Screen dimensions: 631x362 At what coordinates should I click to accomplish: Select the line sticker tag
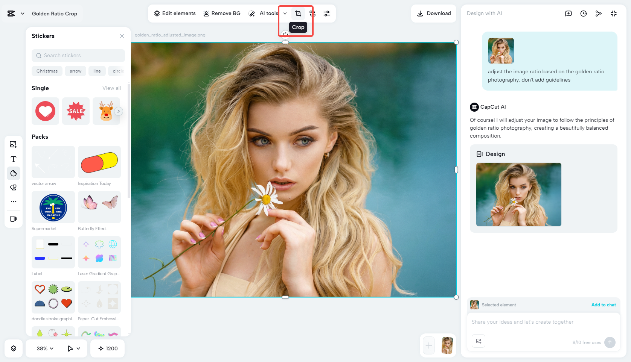coord(97,71)
